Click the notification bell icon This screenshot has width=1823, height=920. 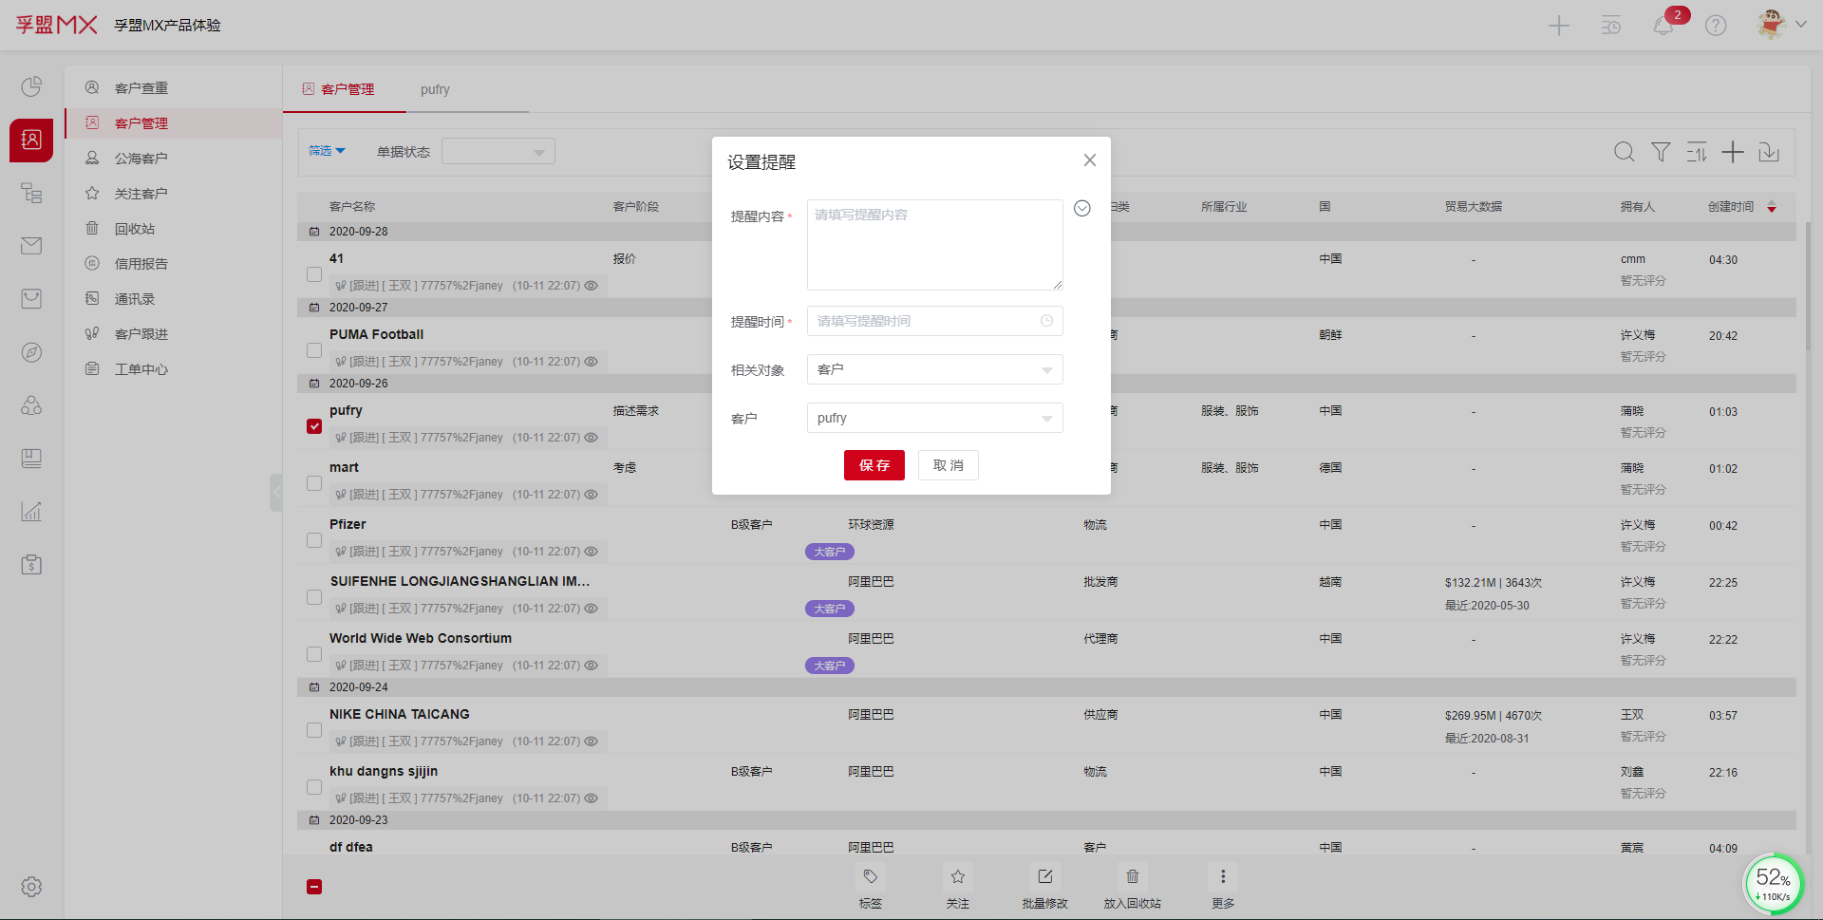click(1663, 26)
